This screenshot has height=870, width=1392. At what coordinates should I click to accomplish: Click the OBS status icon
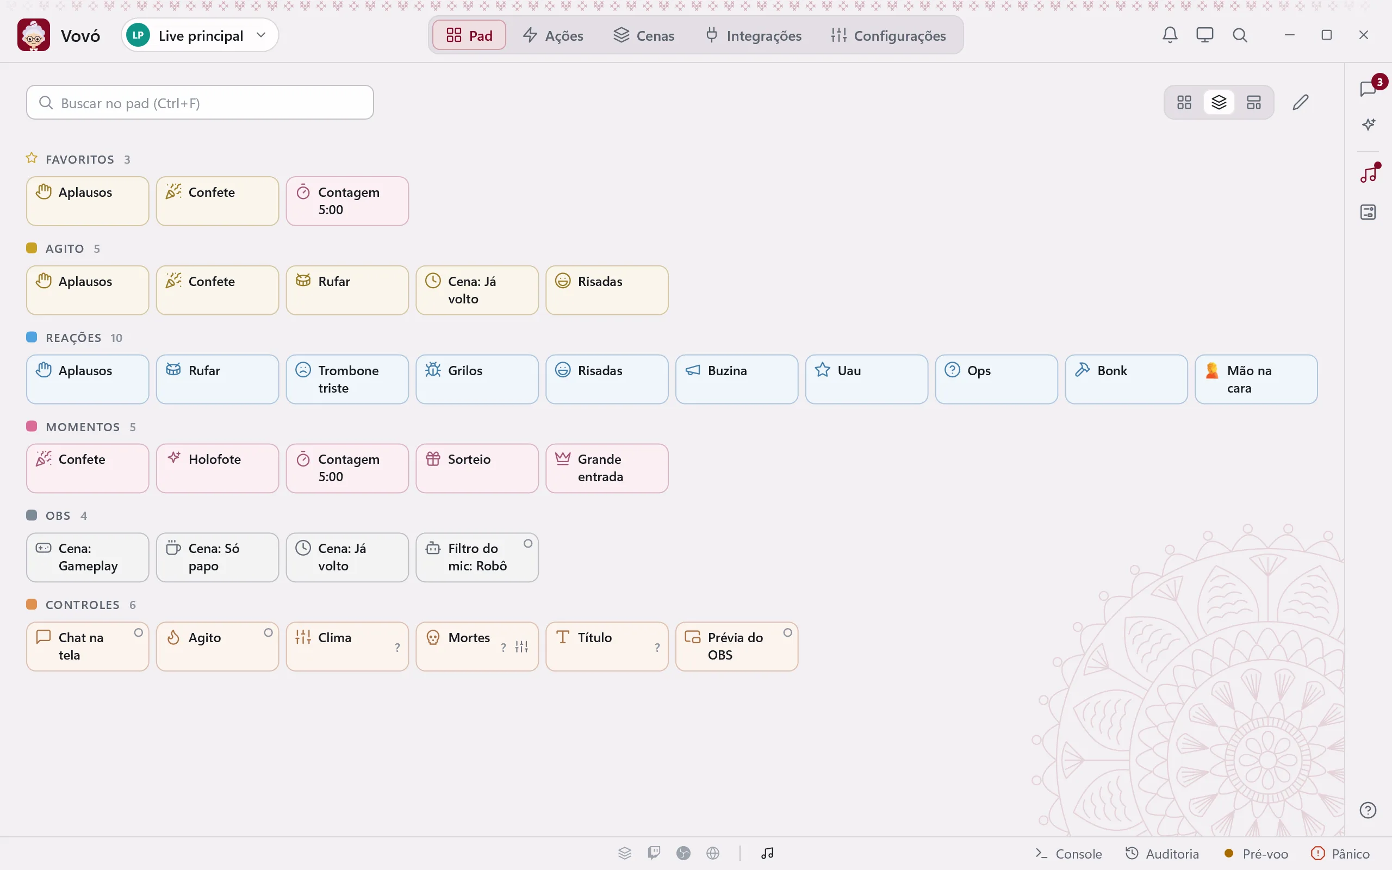(683, 853)
